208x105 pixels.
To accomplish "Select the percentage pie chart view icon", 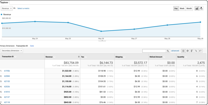I will click(x=188, y=51).
